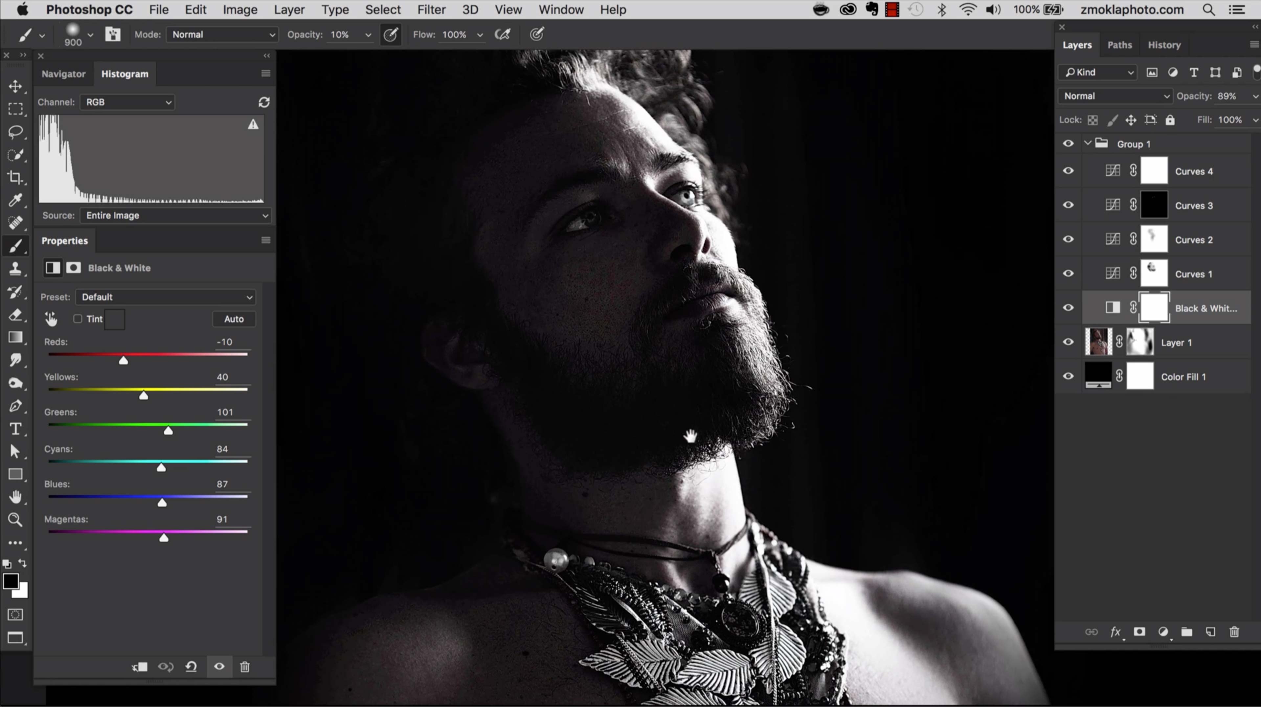Select the Lasso tool
The width and height of the screenshot is (1261, 707).
(15, 132)
